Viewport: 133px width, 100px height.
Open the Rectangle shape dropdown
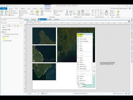pyautogui.click(x=48, y=11)
